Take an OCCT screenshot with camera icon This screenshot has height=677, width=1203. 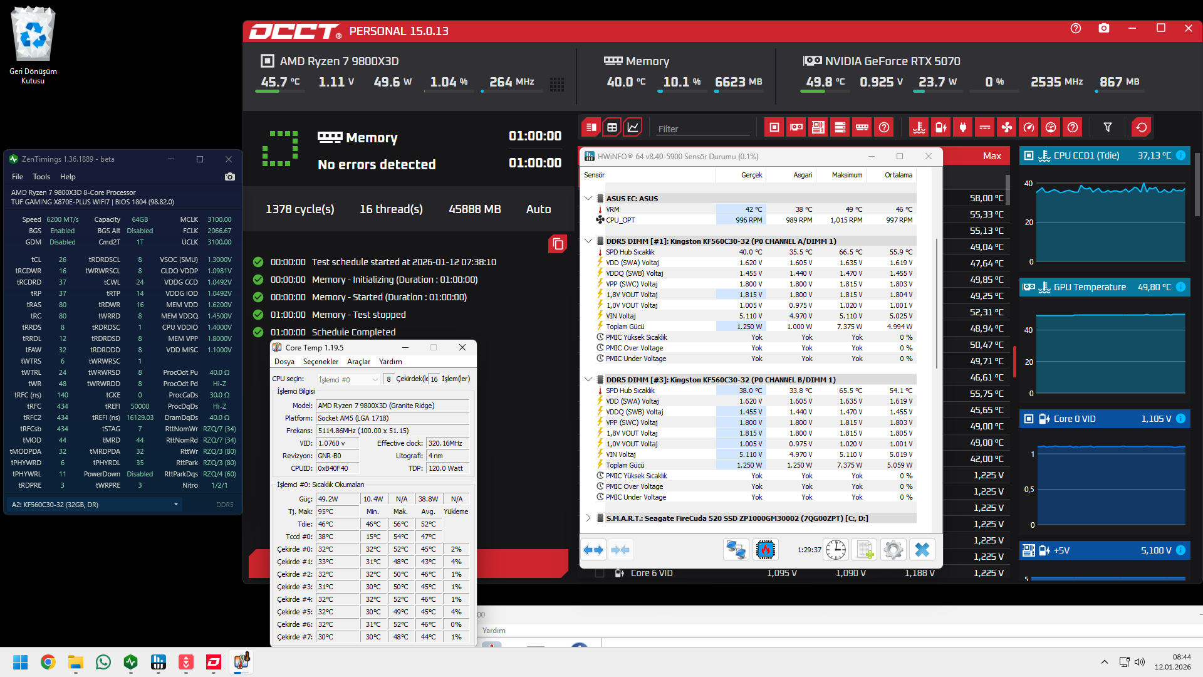pyautogui.click(x=1104, y=28)
